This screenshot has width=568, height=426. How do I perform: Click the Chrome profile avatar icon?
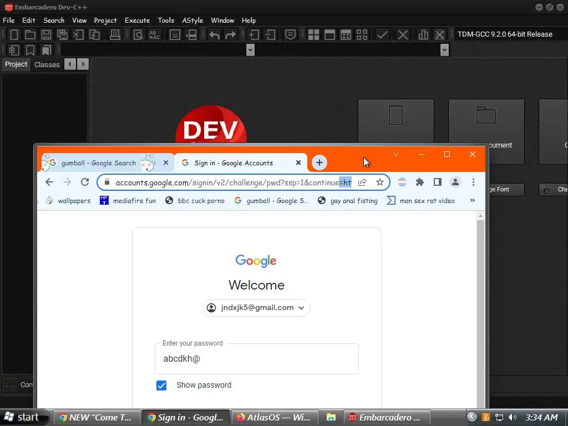(455, 182)
